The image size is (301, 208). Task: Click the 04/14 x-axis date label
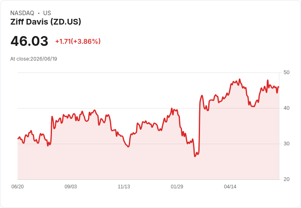click(x=230, y=187)
